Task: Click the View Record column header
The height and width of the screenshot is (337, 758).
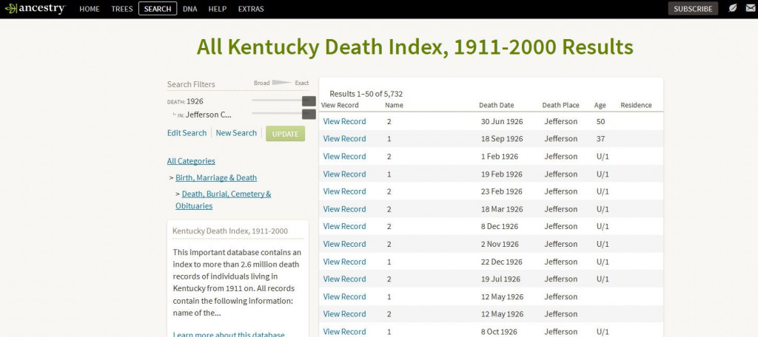Action: pyautogui.click(x=340, y=105)
